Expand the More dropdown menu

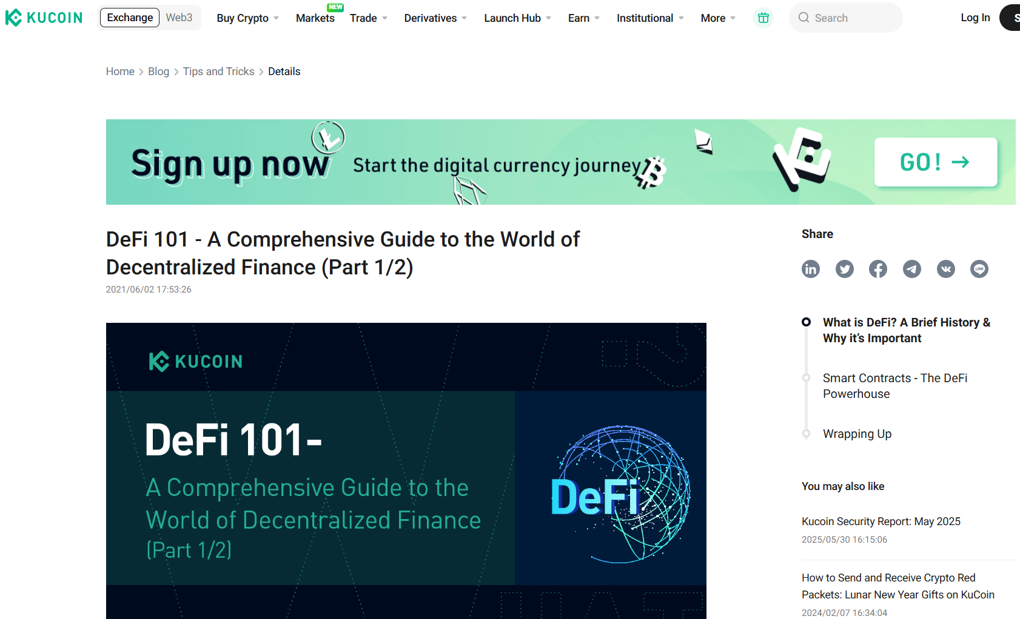(x=717, y=18)
